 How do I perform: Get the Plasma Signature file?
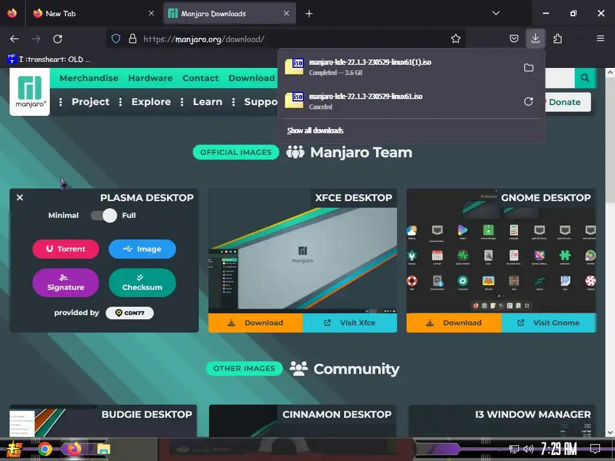pos(65,283)
